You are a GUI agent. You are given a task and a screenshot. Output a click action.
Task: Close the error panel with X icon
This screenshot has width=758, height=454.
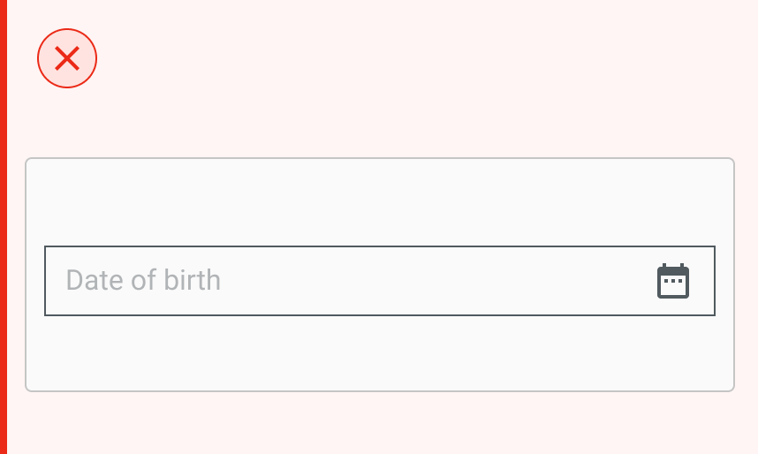click(67, 59)
